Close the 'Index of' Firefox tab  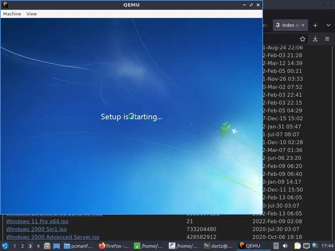pos(303,25)
